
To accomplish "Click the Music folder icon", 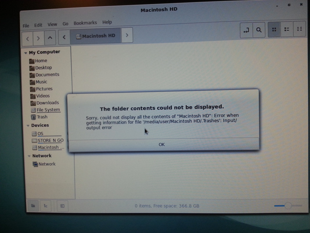I will click(33, 82).
